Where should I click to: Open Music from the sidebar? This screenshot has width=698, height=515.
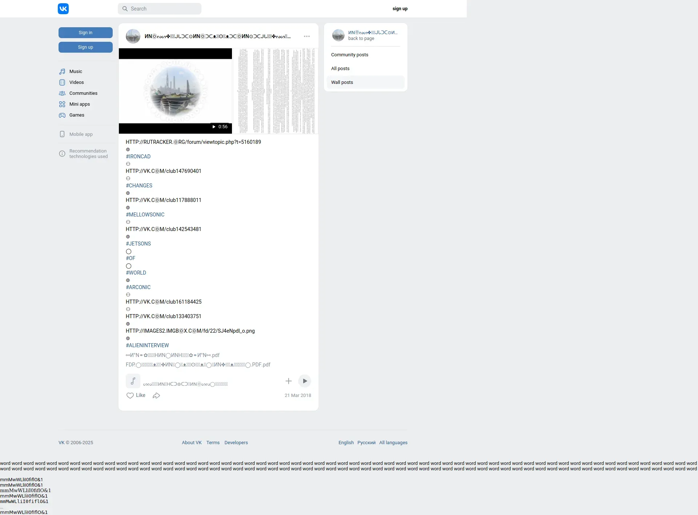pos(75,72)
